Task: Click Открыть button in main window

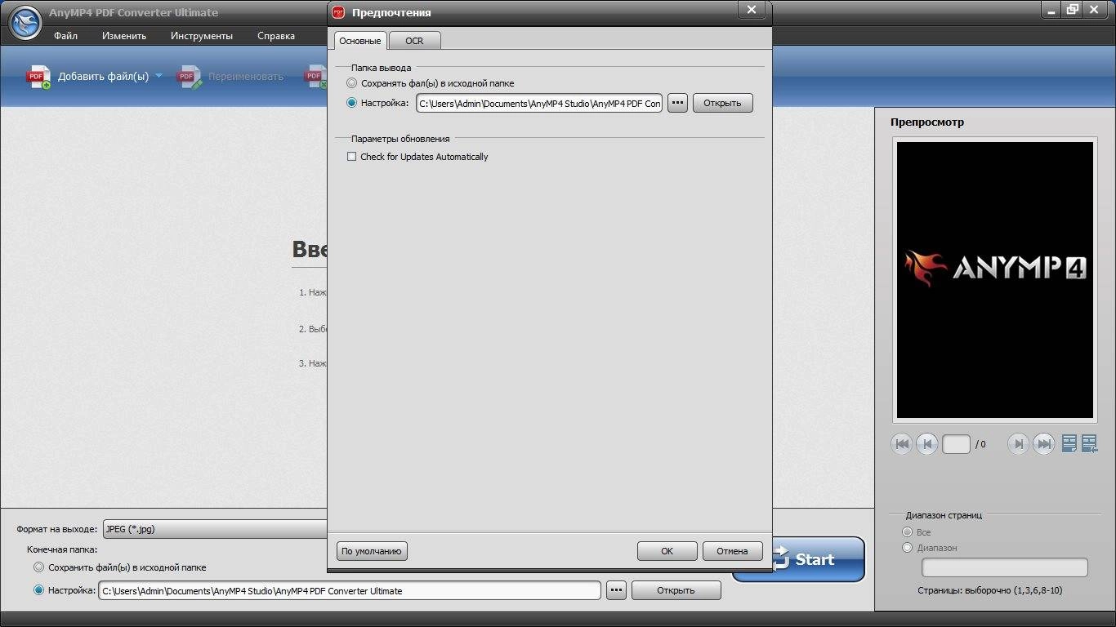Action: [676, 590]
